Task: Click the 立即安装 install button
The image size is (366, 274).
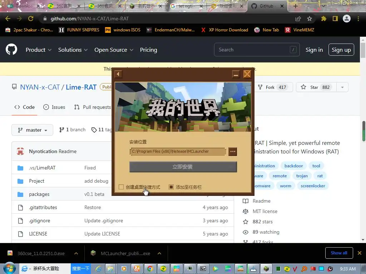Action: click(x=183, y=167)
